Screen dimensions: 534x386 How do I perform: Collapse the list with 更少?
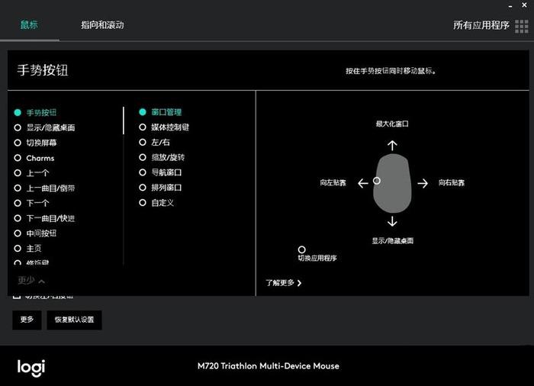(x=31, y=281)
